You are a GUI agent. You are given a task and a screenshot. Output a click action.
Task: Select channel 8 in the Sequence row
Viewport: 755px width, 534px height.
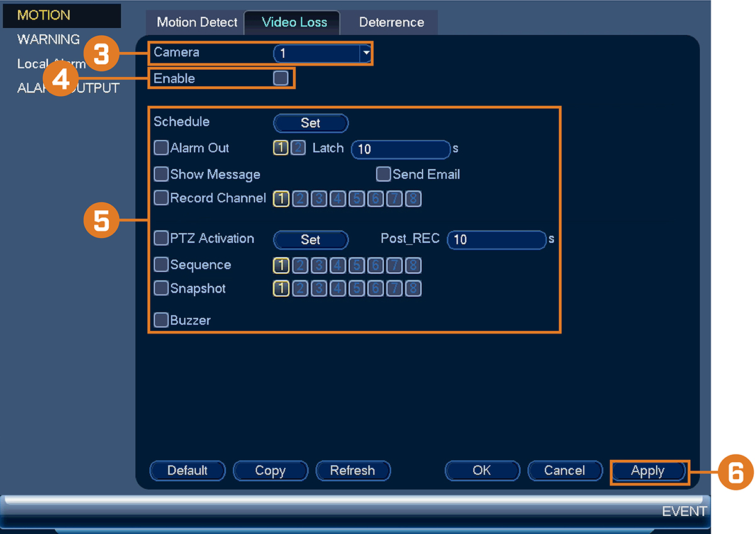(x=413, y=265)
